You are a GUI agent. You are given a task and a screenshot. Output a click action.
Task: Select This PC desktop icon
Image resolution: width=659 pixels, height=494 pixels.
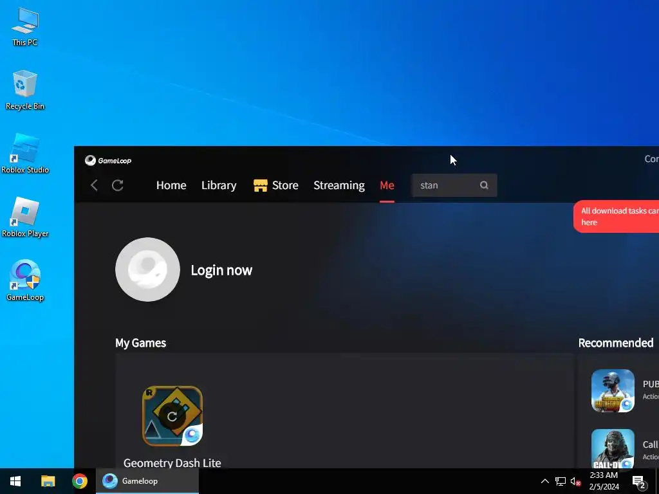pyautogui.click(x=25, y=27)
